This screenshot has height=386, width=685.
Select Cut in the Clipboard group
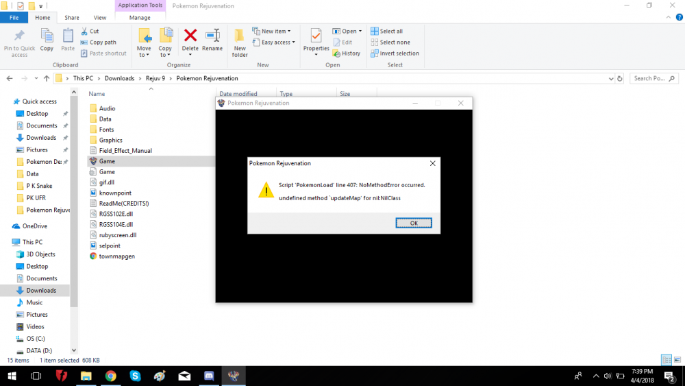coord(90,31)
